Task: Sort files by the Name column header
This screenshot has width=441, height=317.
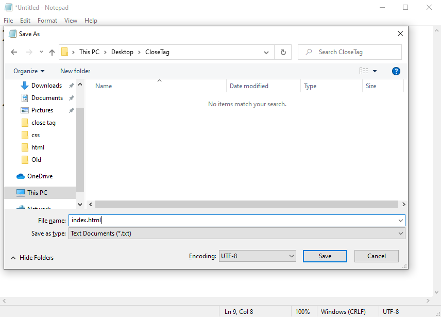Action: click(x=104, y=86)
